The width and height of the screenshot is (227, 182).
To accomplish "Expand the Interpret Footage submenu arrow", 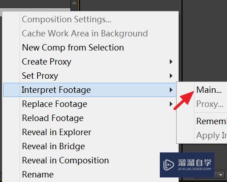I will [171, 90].
